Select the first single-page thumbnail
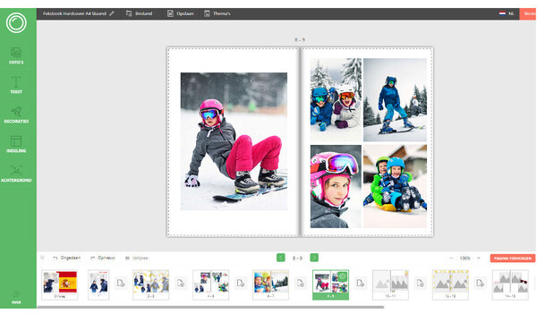Screen dimensions: 537x322 98,284
